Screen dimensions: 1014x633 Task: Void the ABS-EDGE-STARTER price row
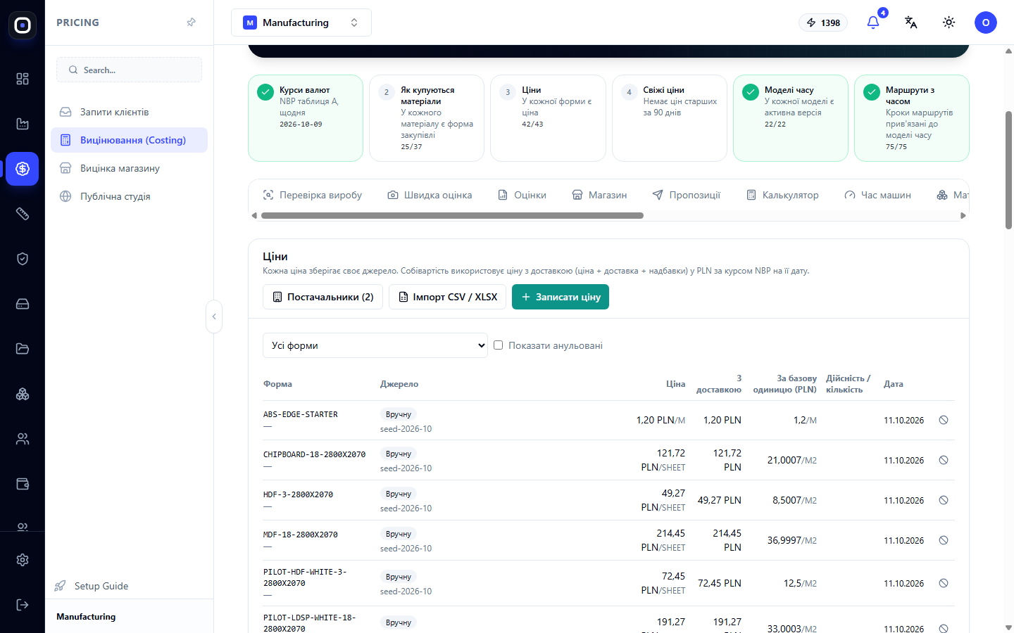click(x=944, y=420)
